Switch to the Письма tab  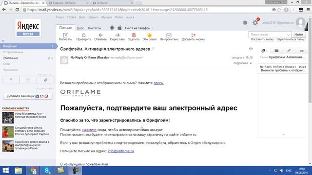pos(65,28)
